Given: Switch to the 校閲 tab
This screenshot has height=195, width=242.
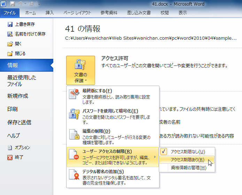Looking at the screenshot, I should [164, 13].
